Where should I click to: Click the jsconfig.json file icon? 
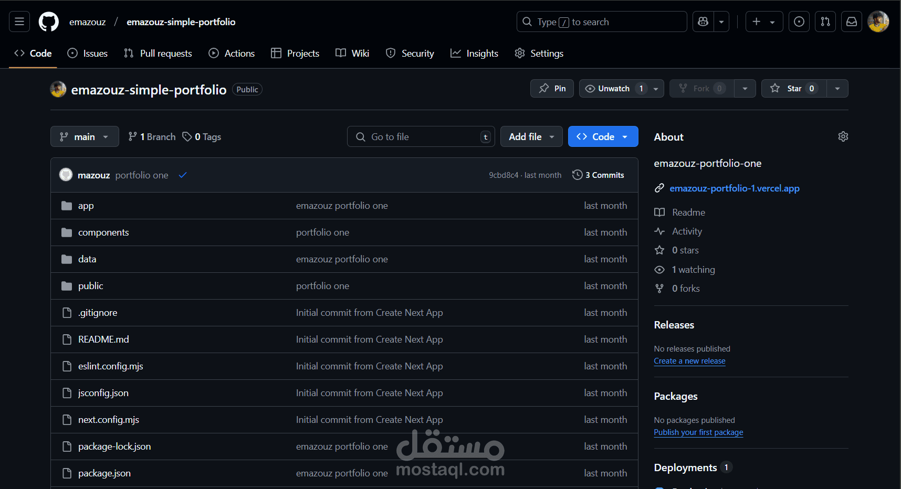tap(67, 393)
